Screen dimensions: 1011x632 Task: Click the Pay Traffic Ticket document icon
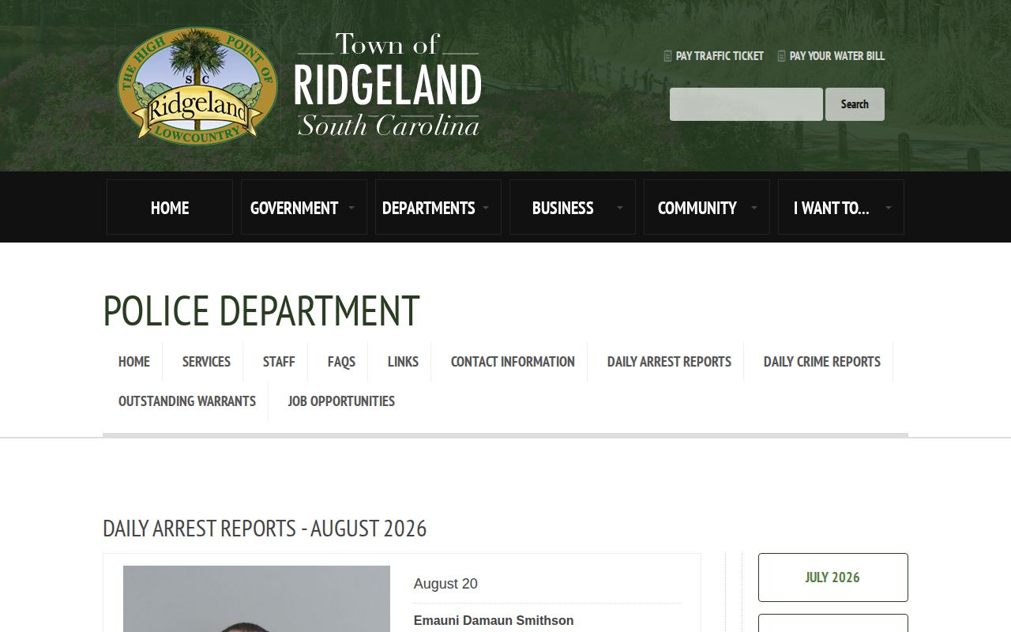click(x=667, y=56)
